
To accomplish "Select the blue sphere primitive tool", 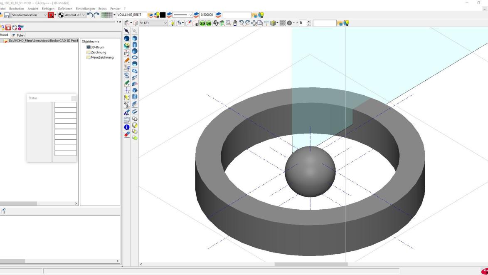I will pos(135,51).
